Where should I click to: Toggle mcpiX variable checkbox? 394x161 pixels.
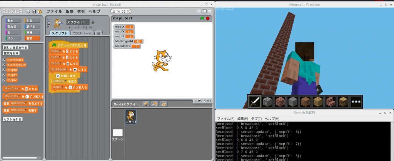(x=4, y=70)
